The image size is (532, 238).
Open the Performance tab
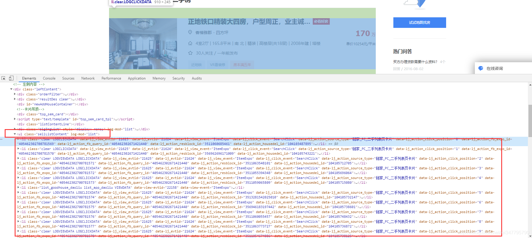(111, 78)
